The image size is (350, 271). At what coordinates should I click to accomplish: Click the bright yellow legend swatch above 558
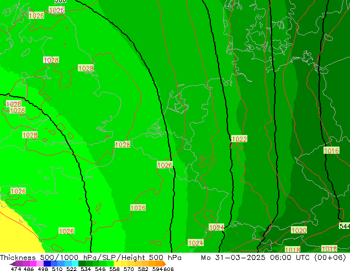[x=117, y=263]
